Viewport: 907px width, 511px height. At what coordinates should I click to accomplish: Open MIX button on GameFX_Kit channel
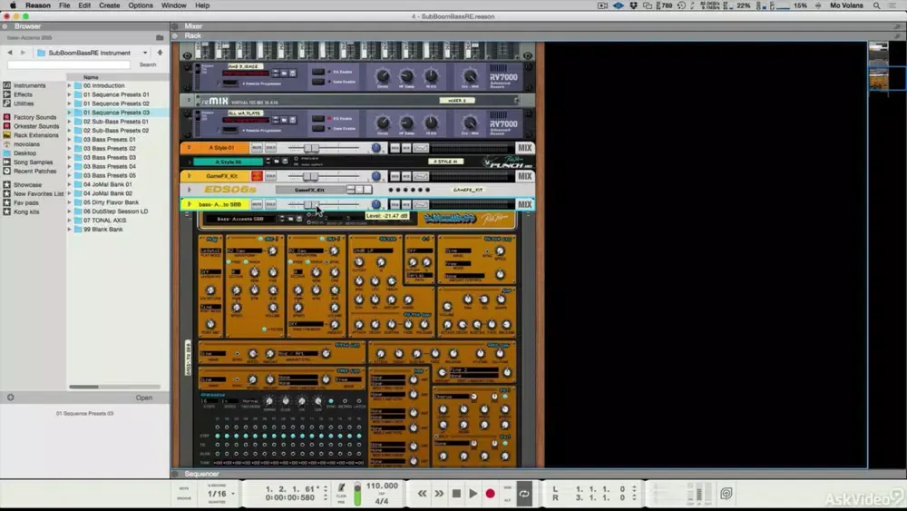click(x=524, y=176)
